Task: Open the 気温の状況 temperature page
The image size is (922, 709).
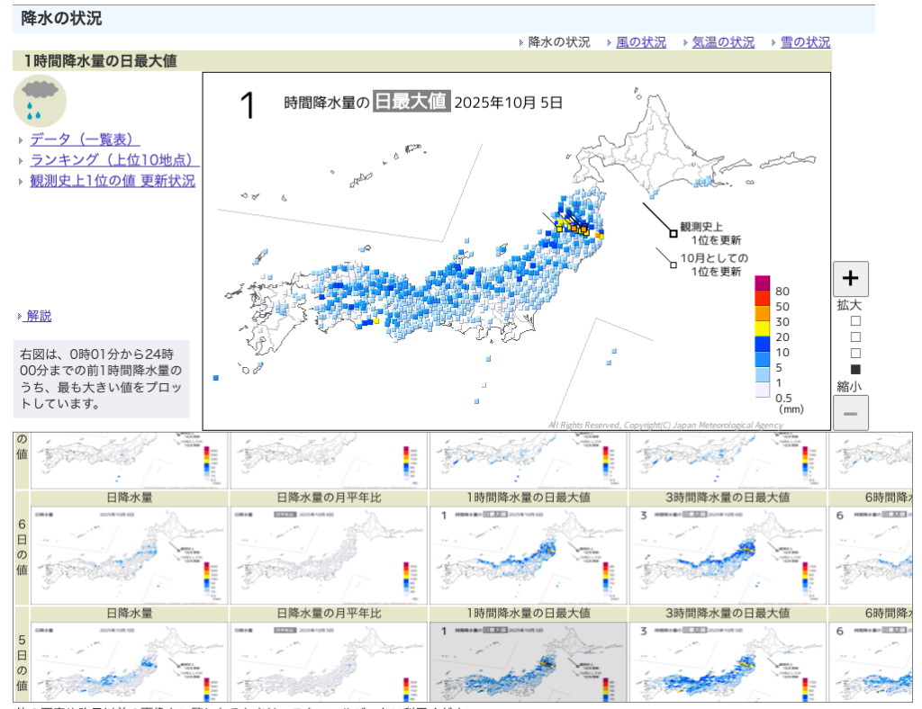Action: 723,42
